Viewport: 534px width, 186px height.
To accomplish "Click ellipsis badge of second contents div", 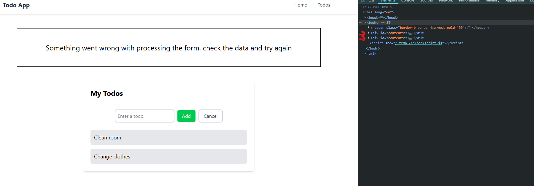I will pyautogui.click(x=410, y=38).
